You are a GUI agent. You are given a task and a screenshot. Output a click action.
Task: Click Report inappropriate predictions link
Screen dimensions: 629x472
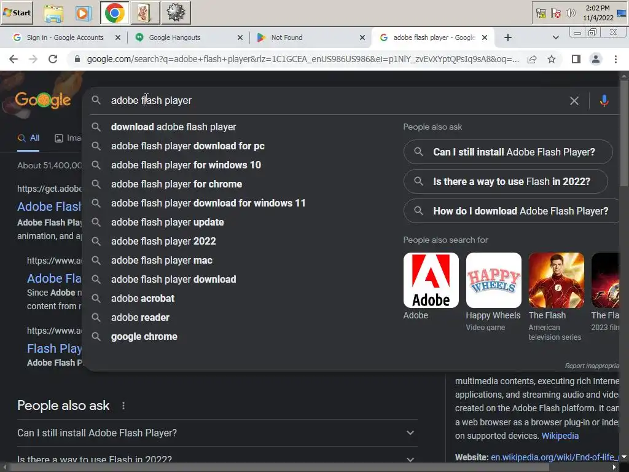[x=592, y=366]
